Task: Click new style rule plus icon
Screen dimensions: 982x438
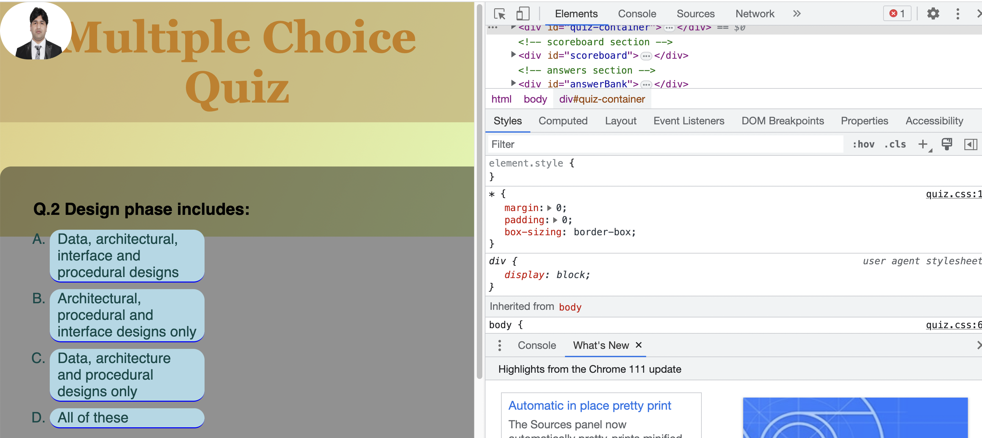Action: click(923, 144)
